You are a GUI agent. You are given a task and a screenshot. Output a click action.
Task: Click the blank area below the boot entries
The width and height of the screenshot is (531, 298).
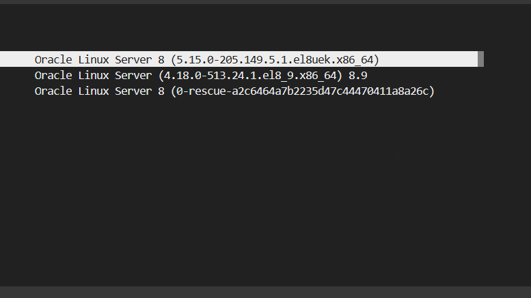[x=265, y=191]
